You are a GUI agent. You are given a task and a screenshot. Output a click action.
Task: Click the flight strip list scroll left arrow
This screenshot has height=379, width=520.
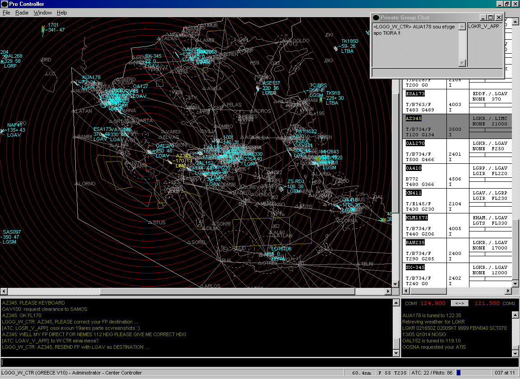(x=406, y=291)
